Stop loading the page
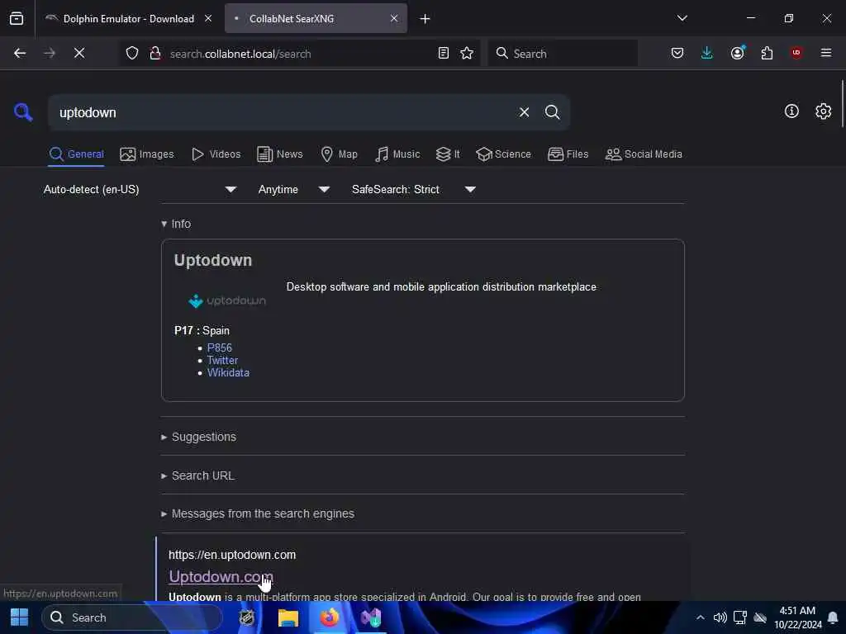The image size is (846, 634). pyautogui.click(x=78, y=53)
